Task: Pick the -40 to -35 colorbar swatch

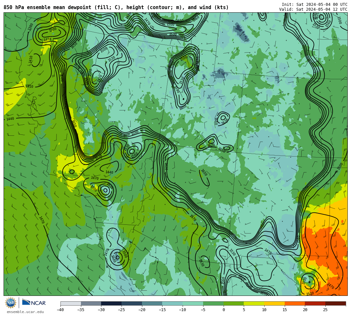Action: tap(71, 303)
